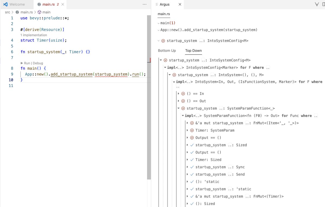Expand the (): Sized node
The image size is (325, 207).
tap(187, 204)
